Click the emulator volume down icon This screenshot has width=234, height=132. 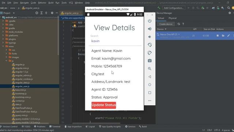(150, 37)
